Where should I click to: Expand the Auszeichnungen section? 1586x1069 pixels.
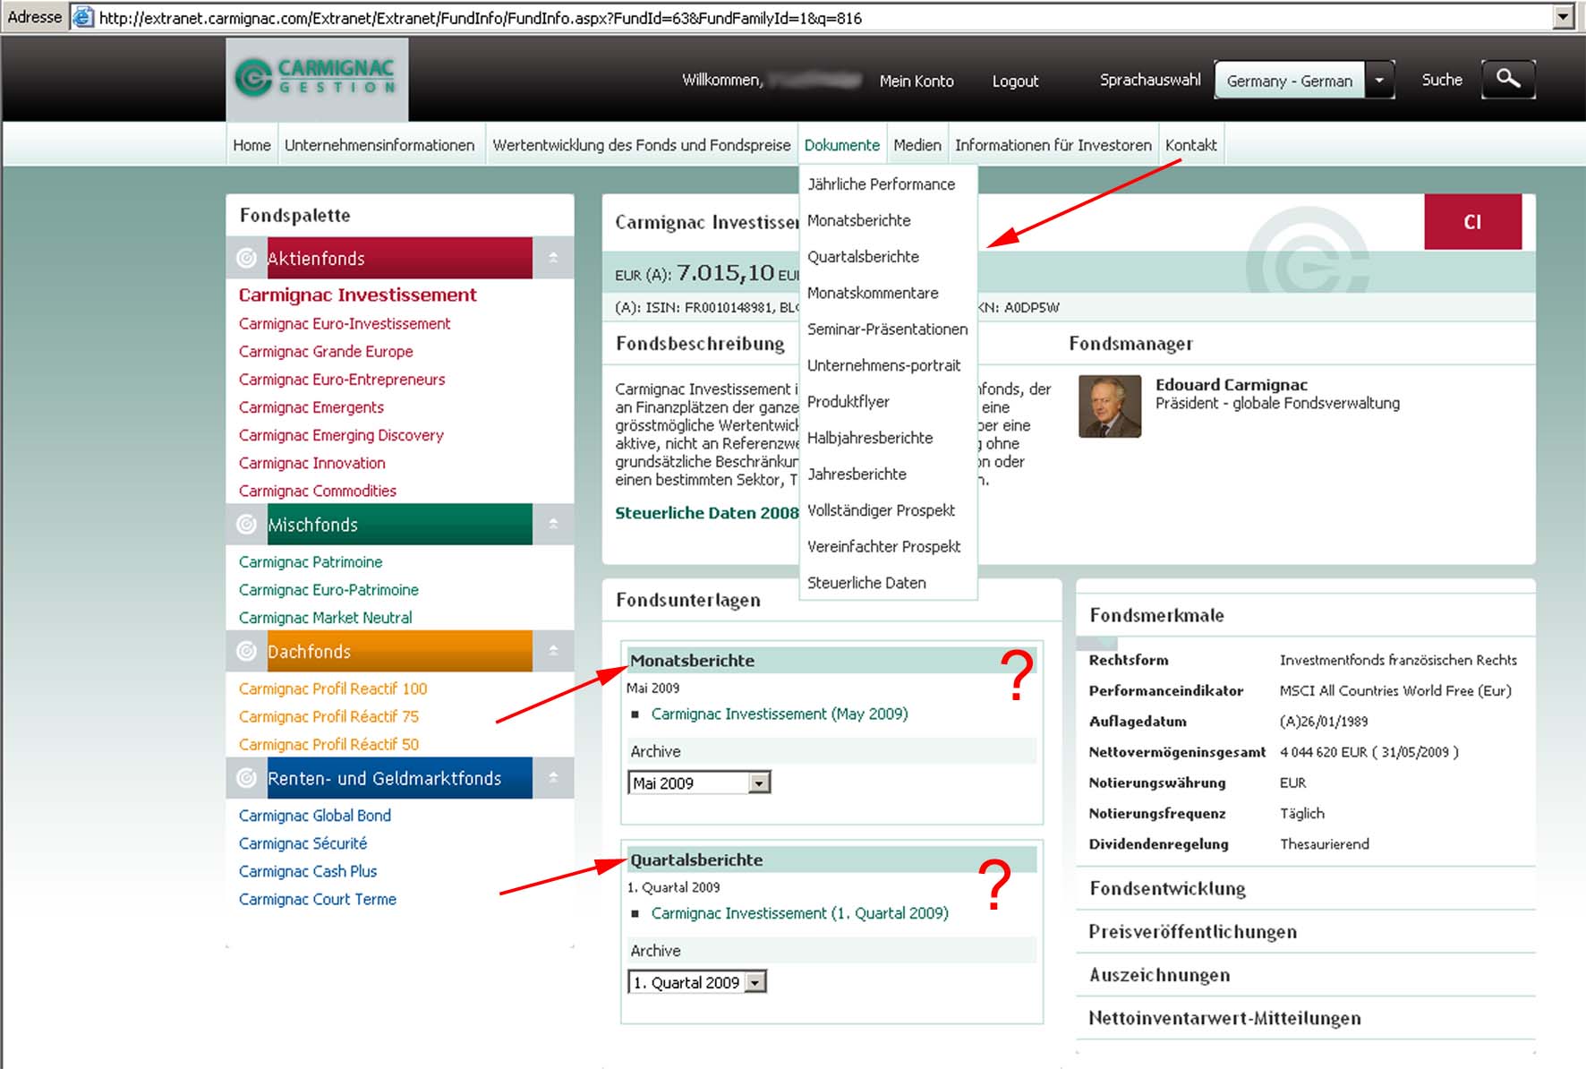click(1159, 975)
